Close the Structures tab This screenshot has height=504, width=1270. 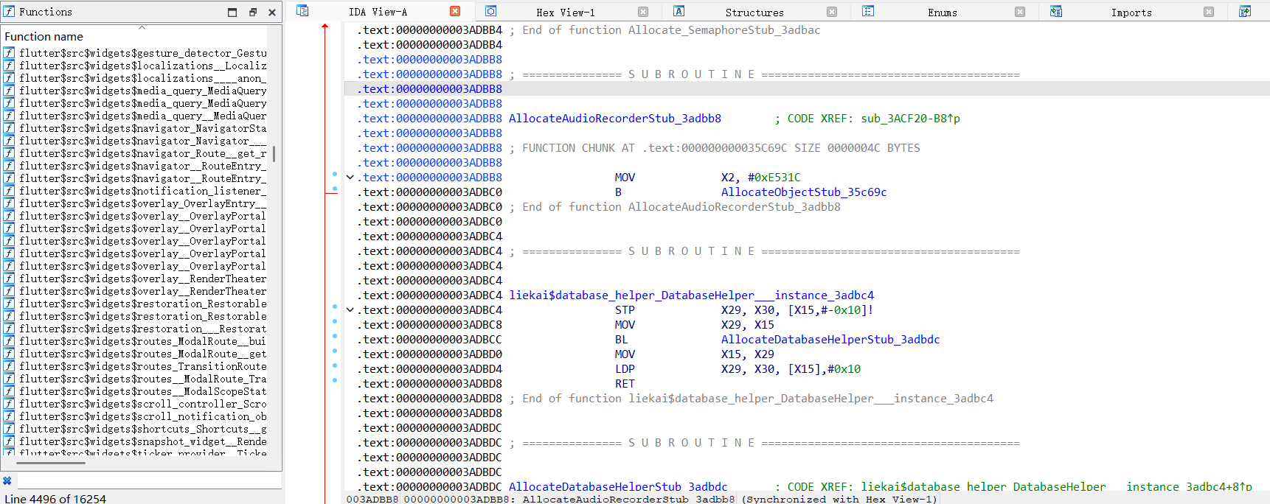click(x=832, y=12)
